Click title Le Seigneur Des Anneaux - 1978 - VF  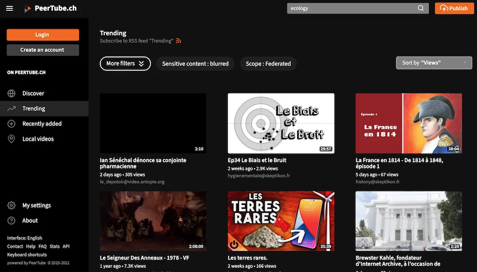click(x=144, y=258)
